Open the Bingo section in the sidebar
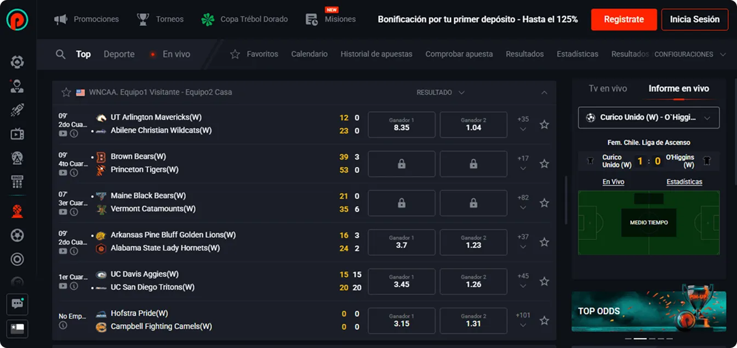 pyautogui.click(x=17, y=181)
